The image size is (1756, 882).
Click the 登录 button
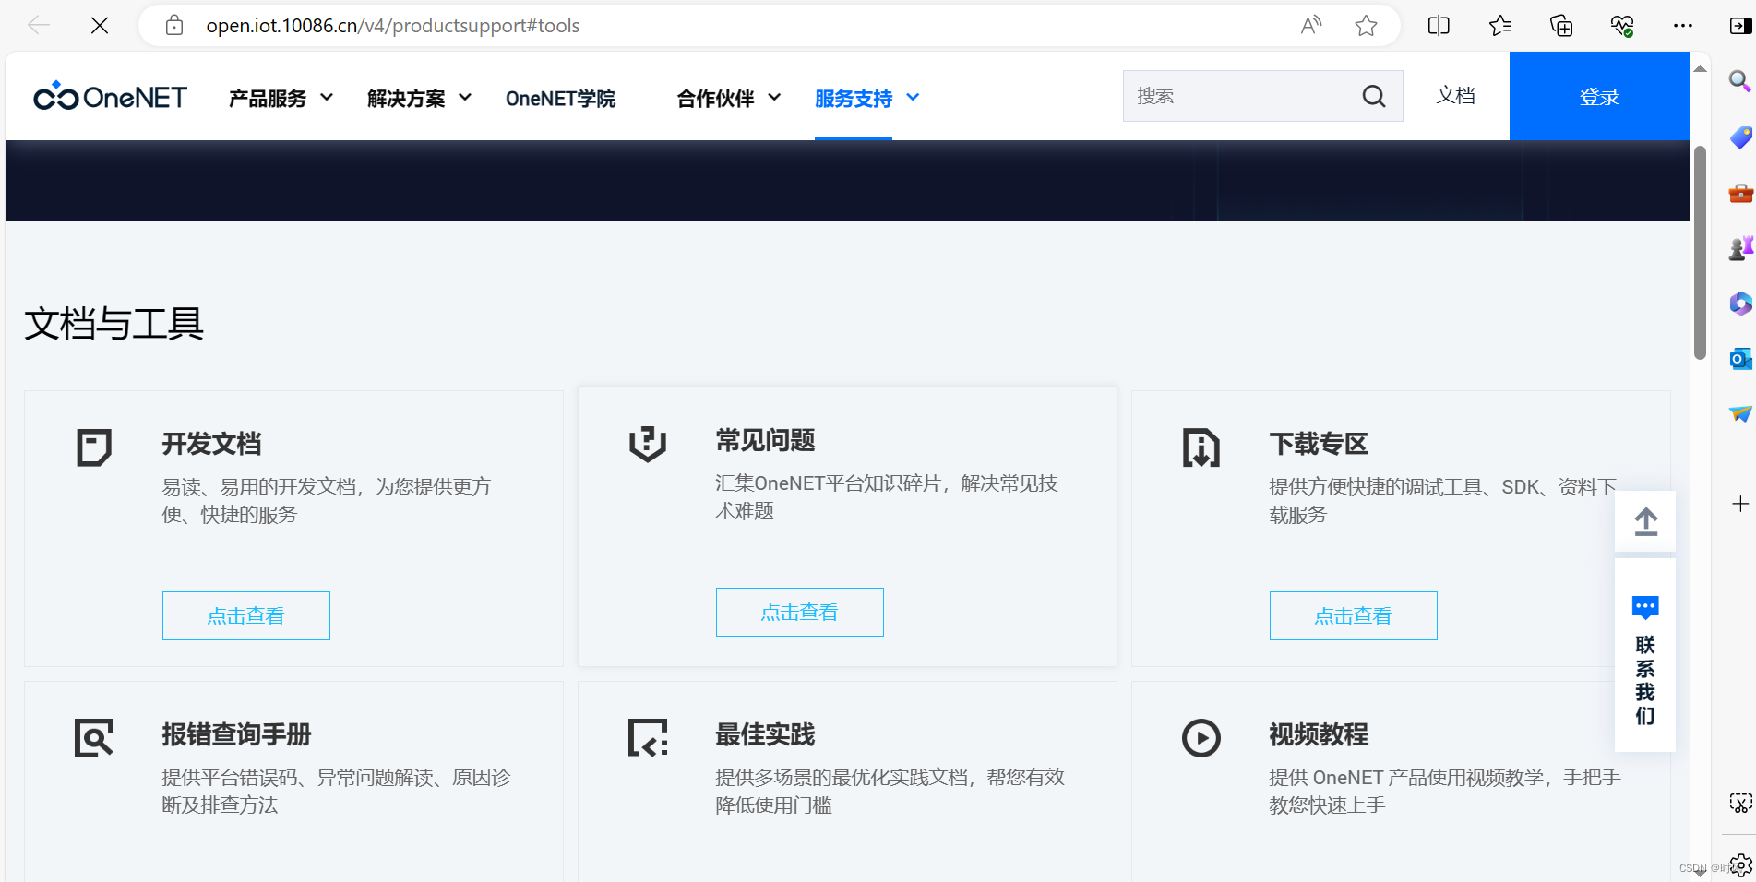[1599, 96]
